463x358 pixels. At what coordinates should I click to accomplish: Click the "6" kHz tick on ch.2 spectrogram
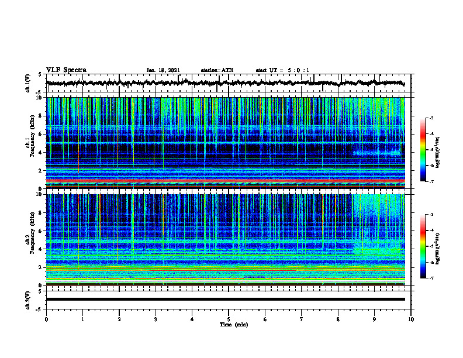(41, 231)
